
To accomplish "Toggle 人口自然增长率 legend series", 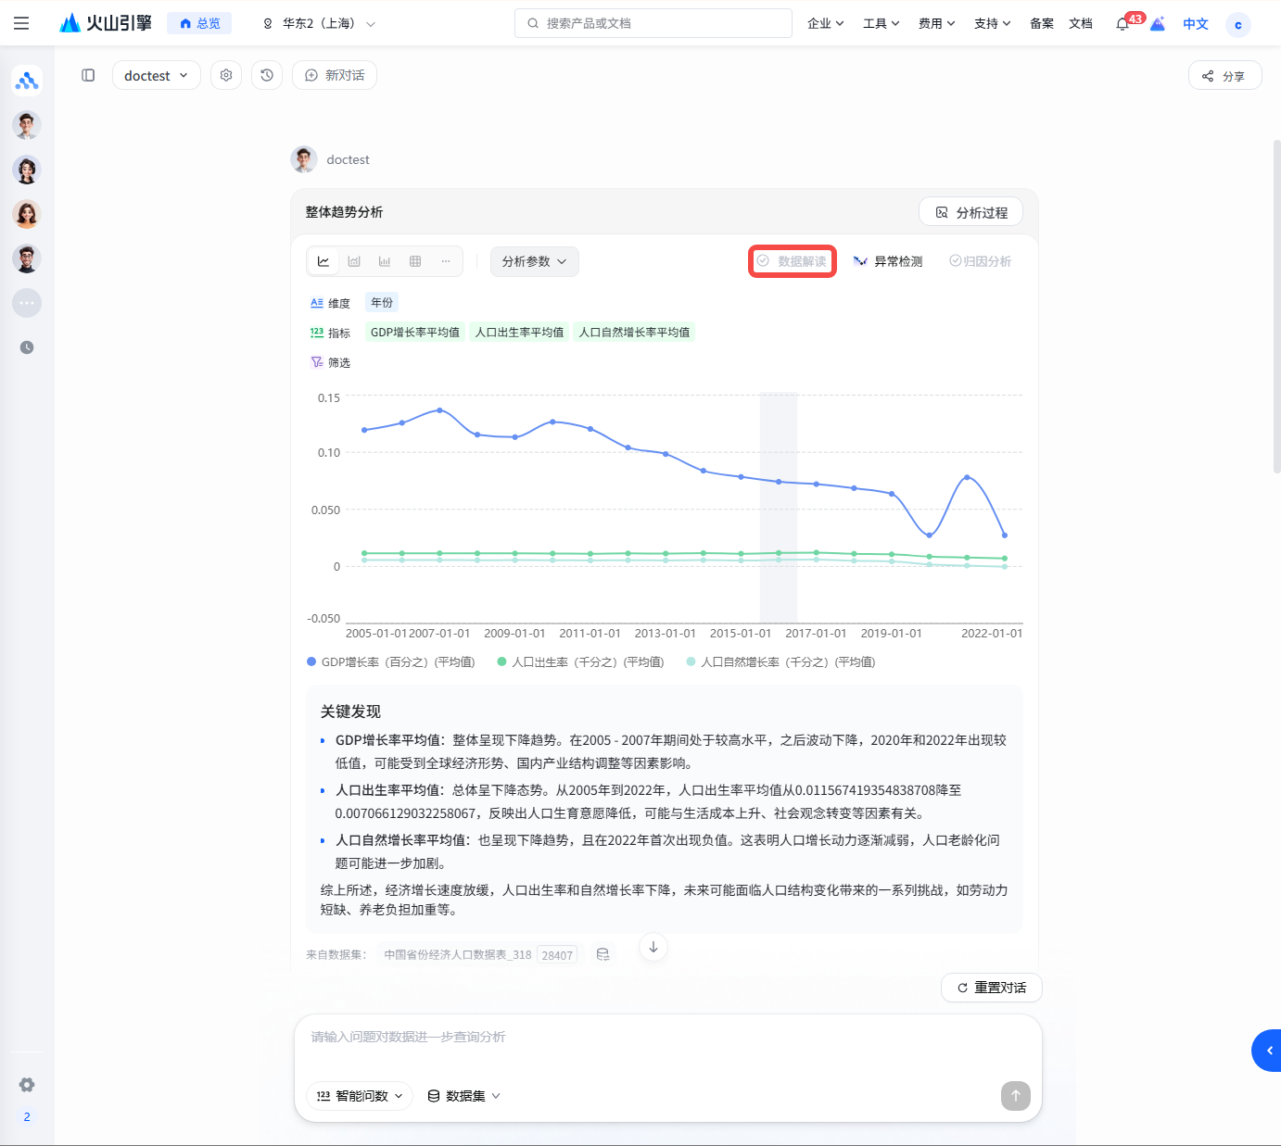I will click(781, 661).
